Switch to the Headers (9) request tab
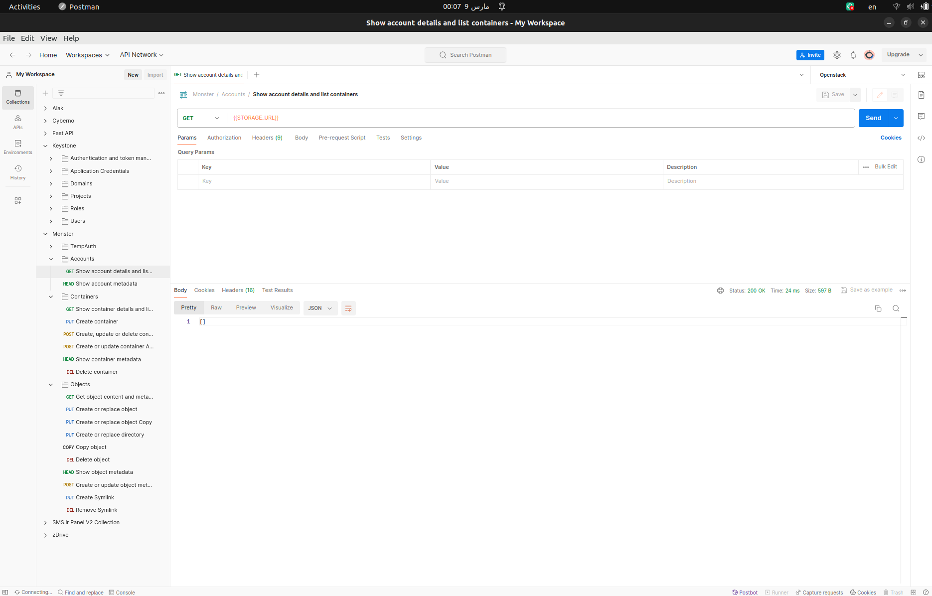The height and width of the screenshot is (596, 932). [267, 138]
